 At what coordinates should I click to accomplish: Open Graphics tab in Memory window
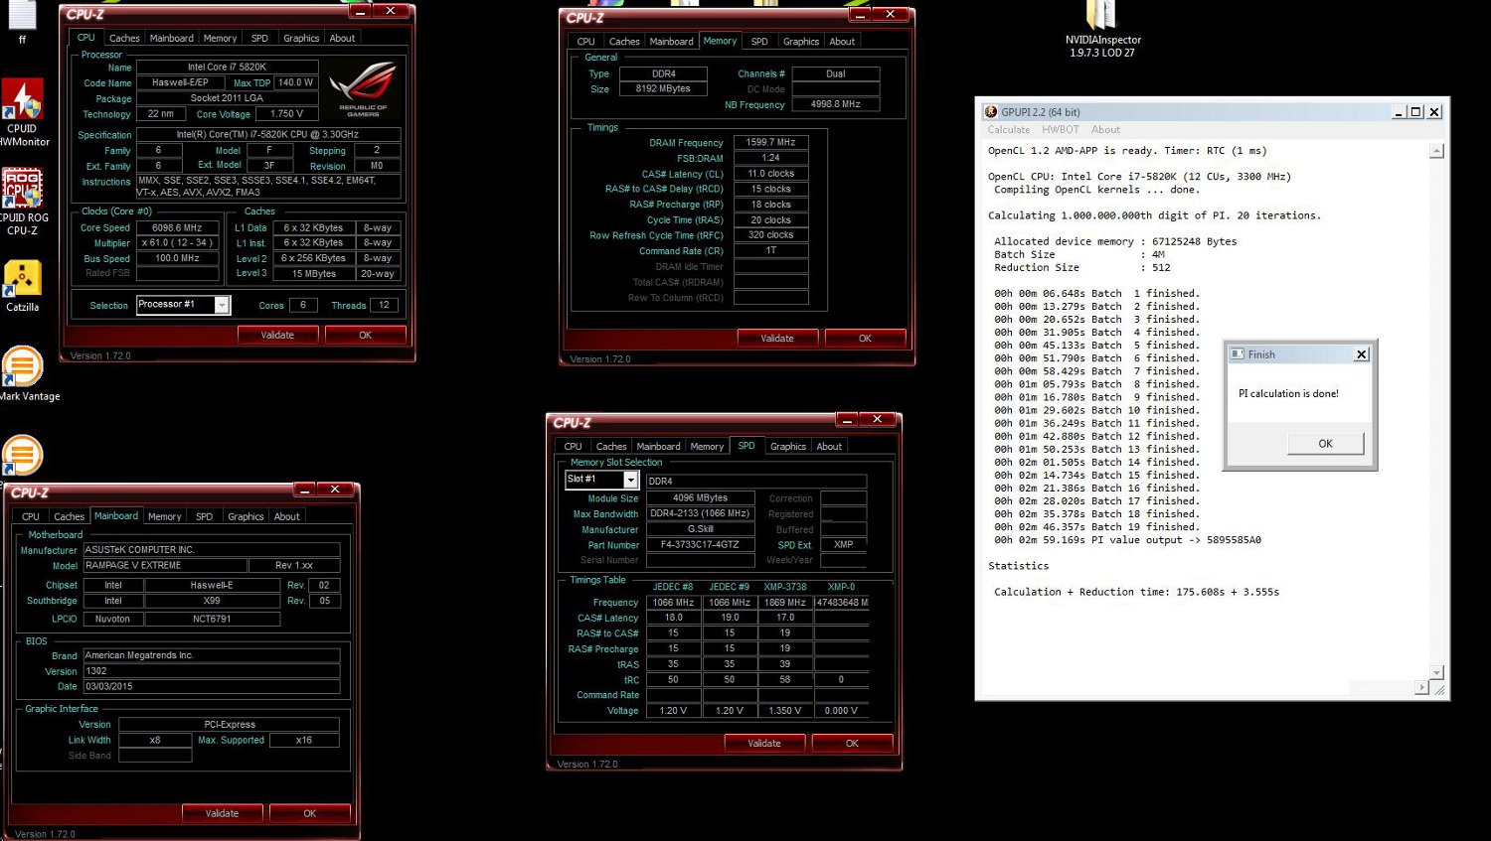pos(801,42)
